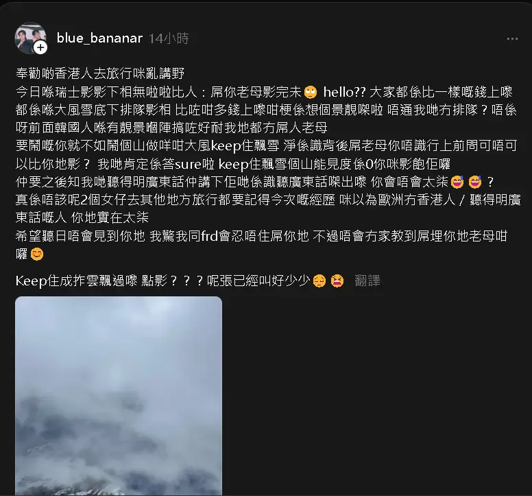Open the cloudy mountain photo attachment

coord(119,396)
